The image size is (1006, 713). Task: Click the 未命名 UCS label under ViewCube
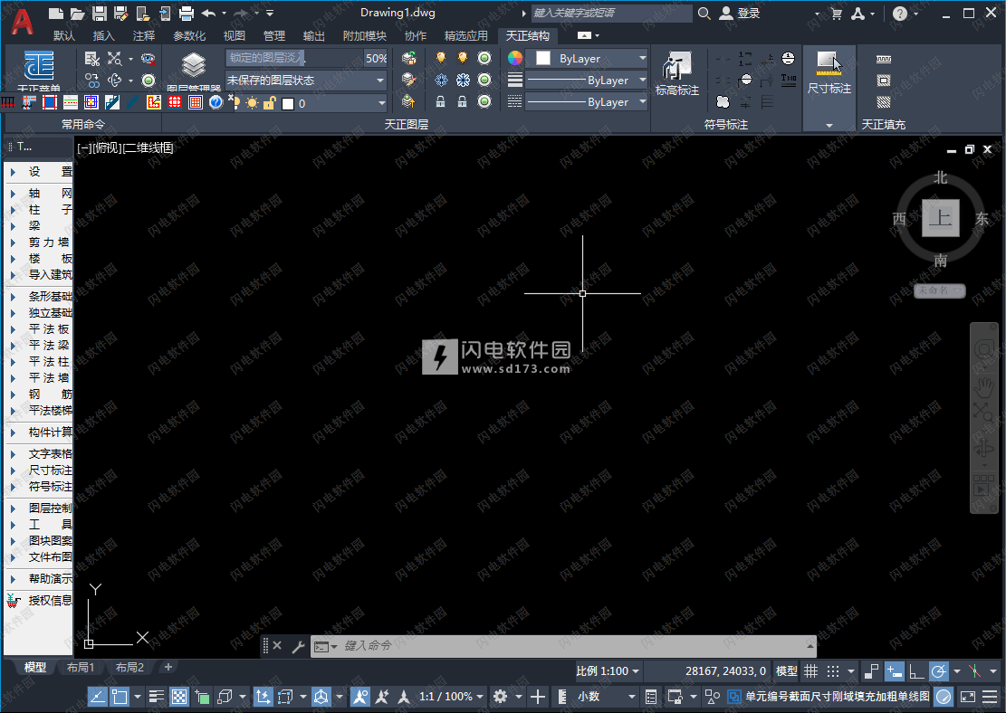[x=939, y=290]
